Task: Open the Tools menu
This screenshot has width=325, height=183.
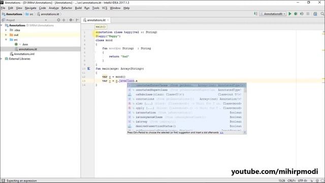Action: click(x=95, y=8)
